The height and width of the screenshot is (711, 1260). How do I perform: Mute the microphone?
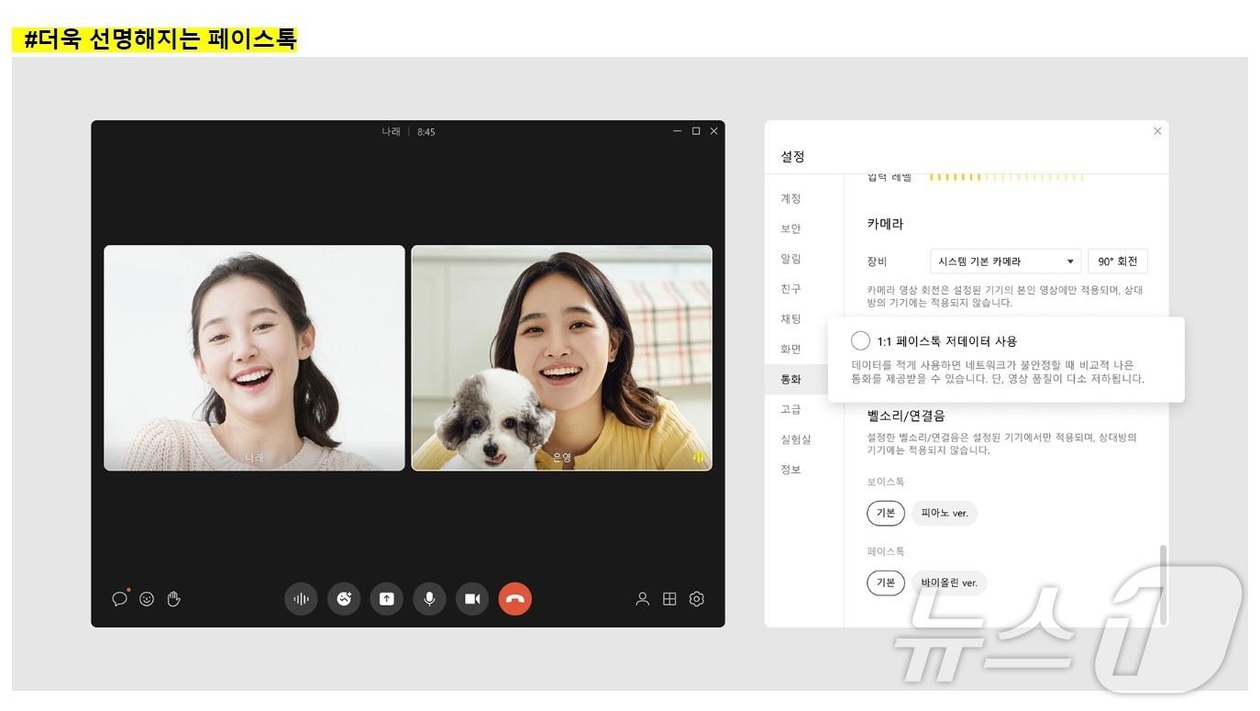pos(429,599)
